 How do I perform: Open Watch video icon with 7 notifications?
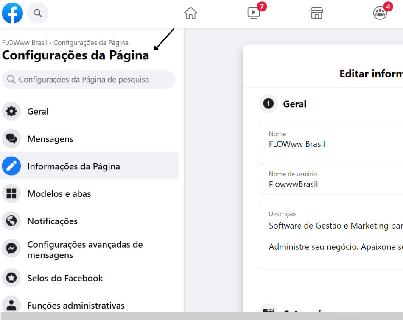[x=254, y=13]
